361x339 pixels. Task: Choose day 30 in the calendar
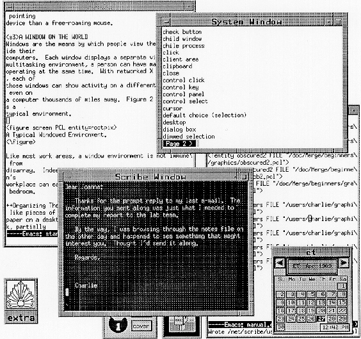[280, 327]
